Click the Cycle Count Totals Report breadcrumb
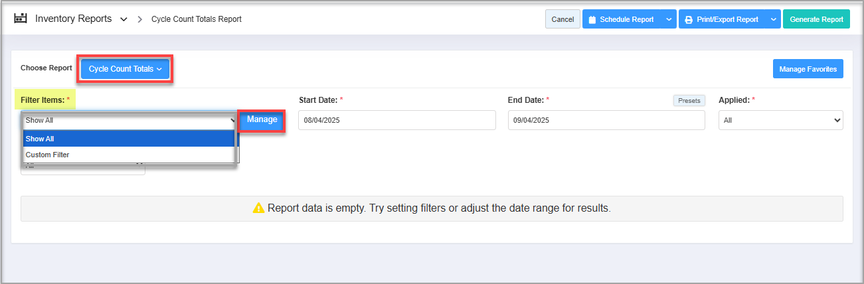The width and height of the screenshot is (864, 284). coord(197,19)
